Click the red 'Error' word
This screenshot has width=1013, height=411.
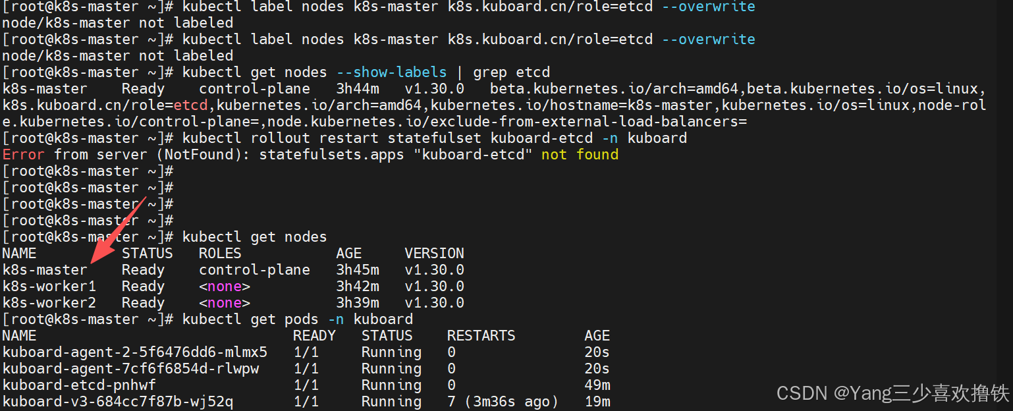tap(24, 155)
